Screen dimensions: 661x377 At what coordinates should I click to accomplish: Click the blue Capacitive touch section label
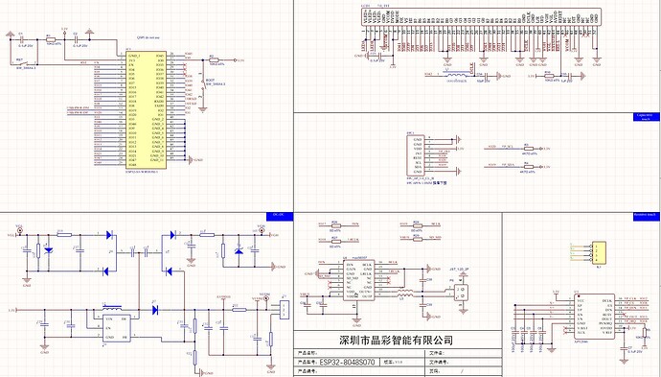tap(646, 117)
